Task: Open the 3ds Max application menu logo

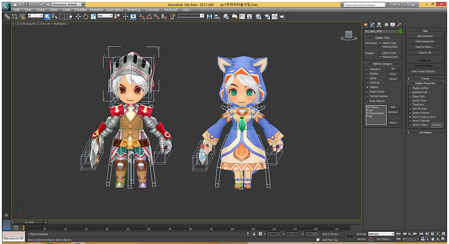Action: (6, 6)
